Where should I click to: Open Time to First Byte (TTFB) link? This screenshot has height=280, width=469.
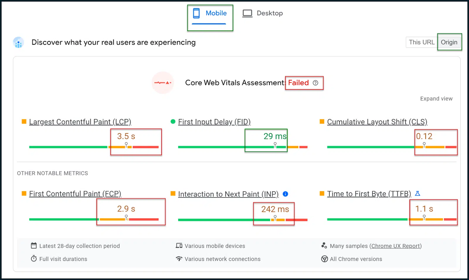(369, 194)
